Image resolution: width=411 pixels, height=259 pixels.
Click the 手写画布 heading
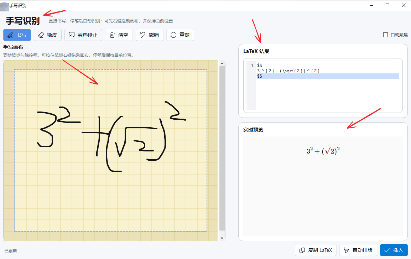pyautogui.click(x=13, y=47)
